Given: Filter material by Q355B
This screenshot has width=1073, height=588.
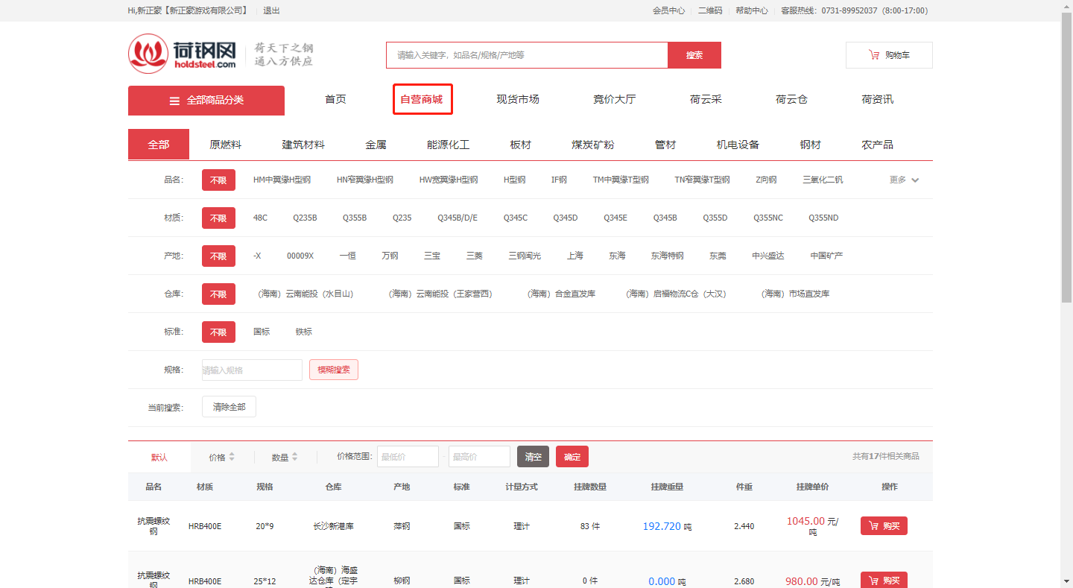Looking at the screenshot, I should [355, 218].
